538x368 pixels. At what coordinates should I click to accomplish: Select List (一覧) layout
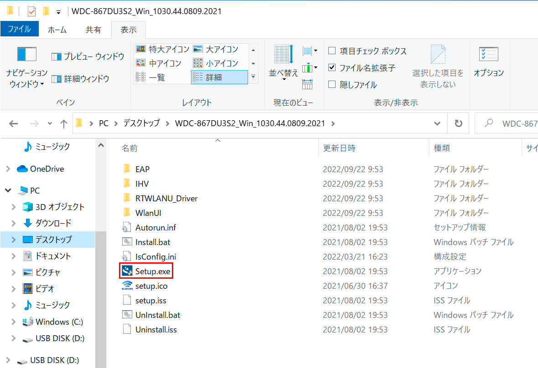click(x=150, y=77)
